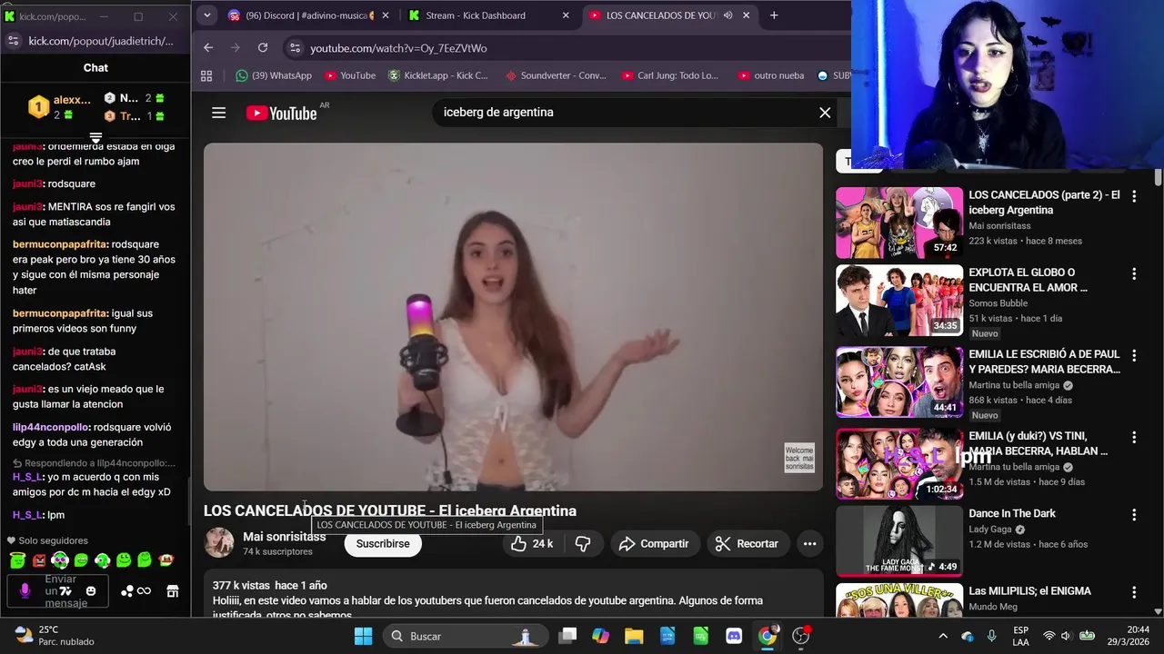Click on the main video player

coord(513,317)
